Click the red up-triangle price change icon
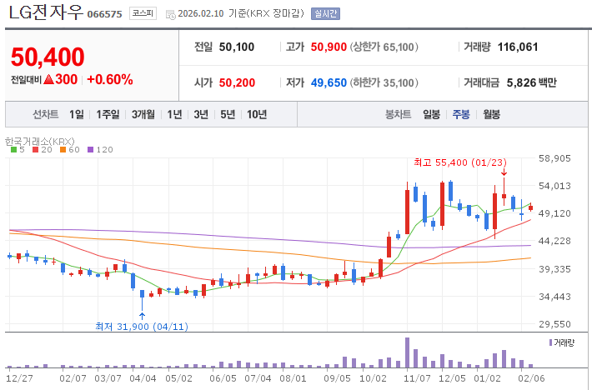 point(48,80)
